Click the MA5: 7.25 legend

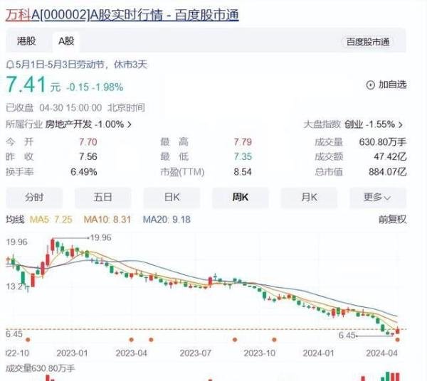[51, 220]
